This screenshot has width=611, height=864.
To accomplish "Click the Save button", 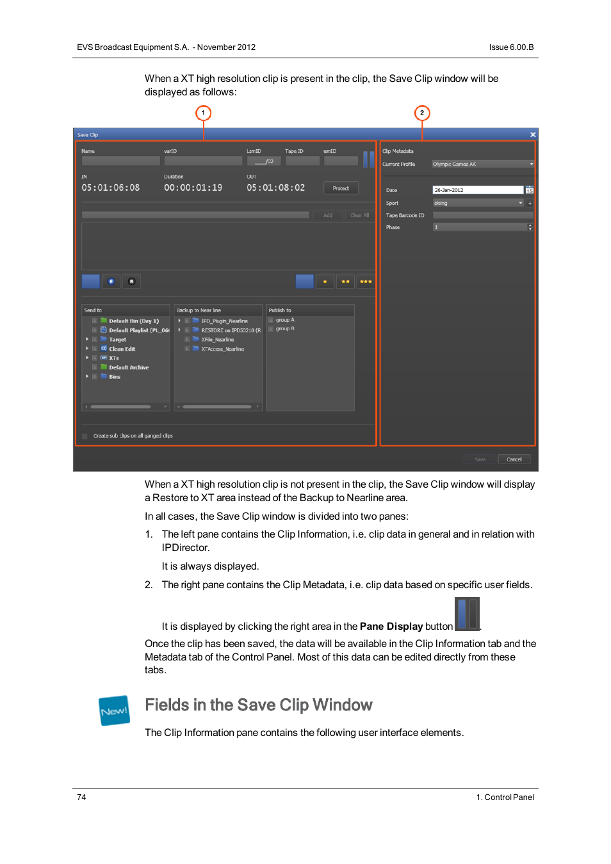I will point(480,459).
